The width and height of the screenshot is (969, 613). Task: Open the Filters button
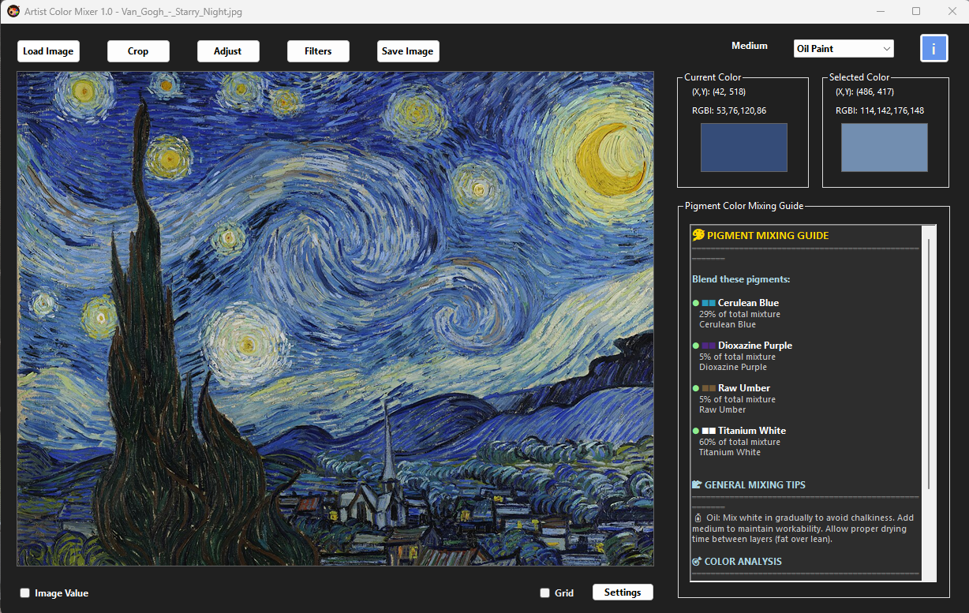tap(318, 51)
